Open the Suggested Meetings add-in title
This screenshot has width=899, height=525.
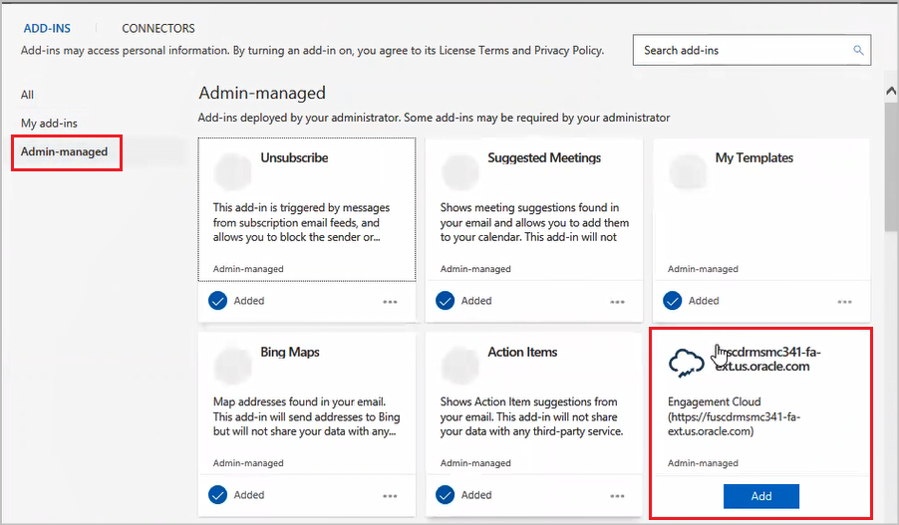click(x=544, y=157)
